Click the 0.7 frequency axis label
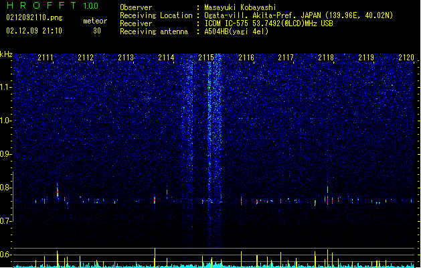This screenshot has width=421, height=268. tap(5, 221)
